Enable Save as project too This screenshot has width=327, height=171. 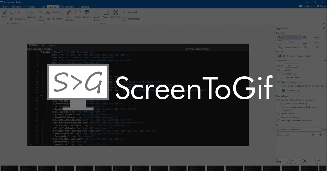tap(280, 107)
